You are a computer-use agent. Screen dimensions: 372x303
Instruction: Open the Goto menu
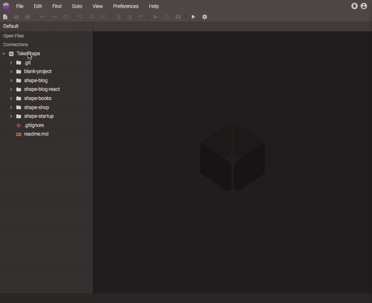click(77, 6)
